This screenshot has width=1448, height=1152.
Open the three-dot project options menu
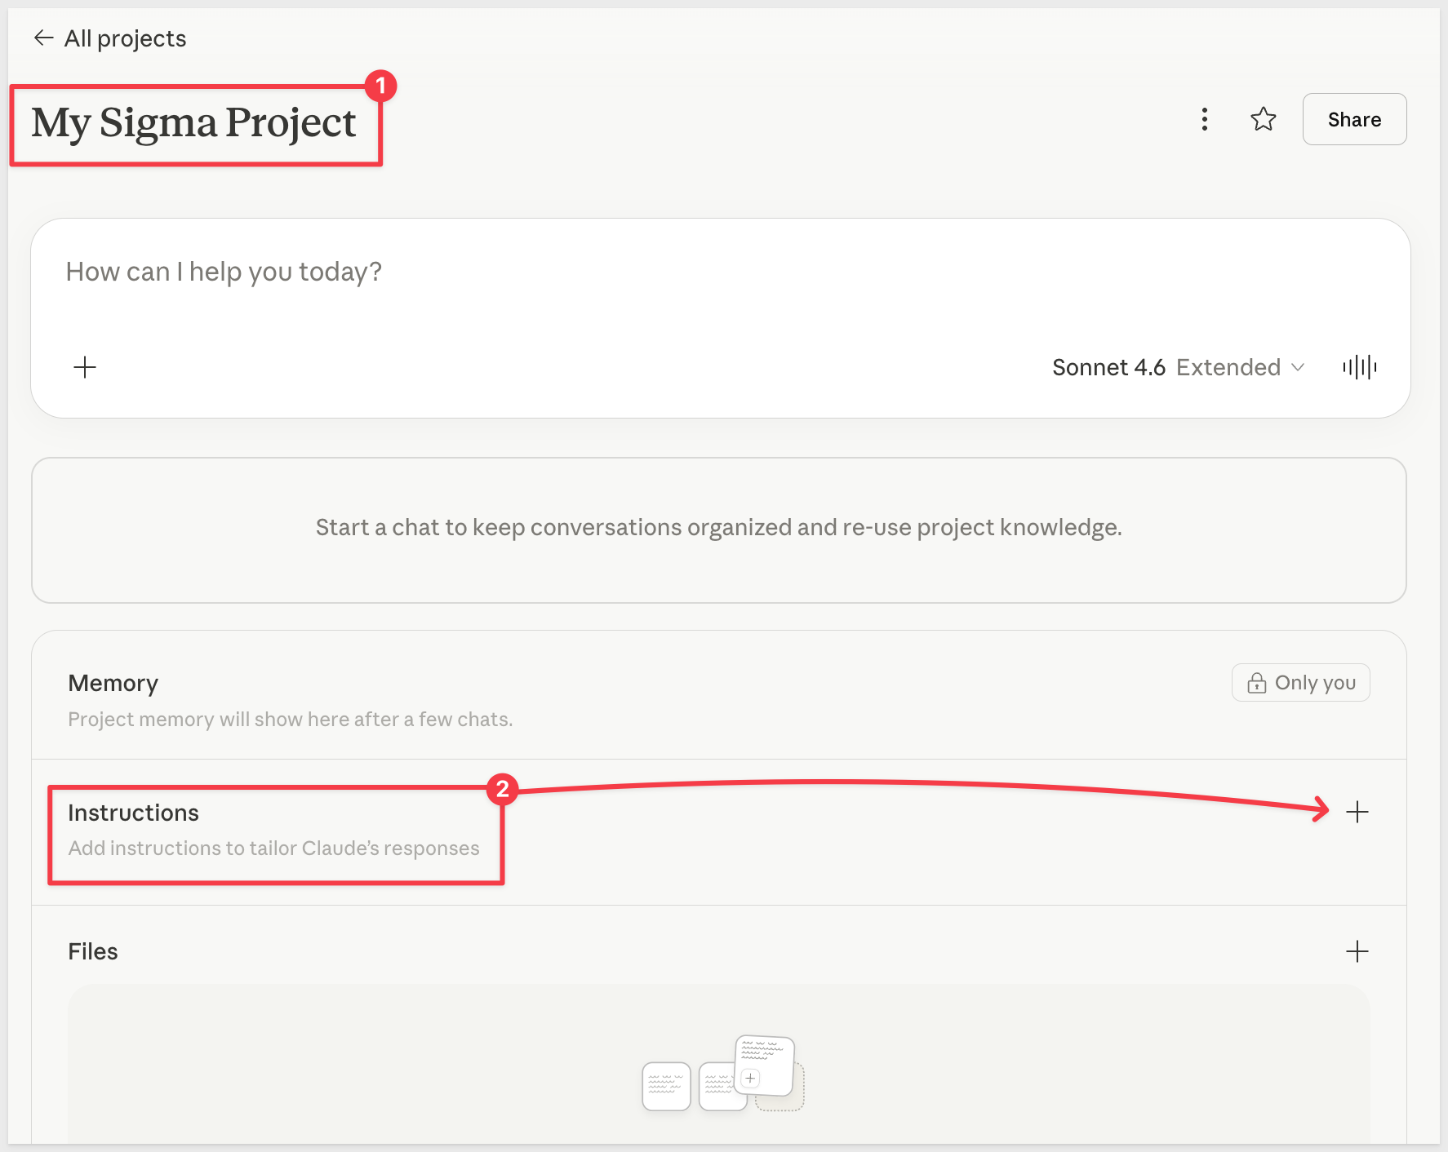point(1204,119)
